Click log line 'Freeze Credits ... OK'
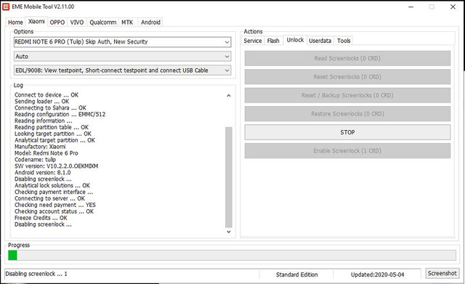The image size is (465, 284). click(x=41, y=218)
